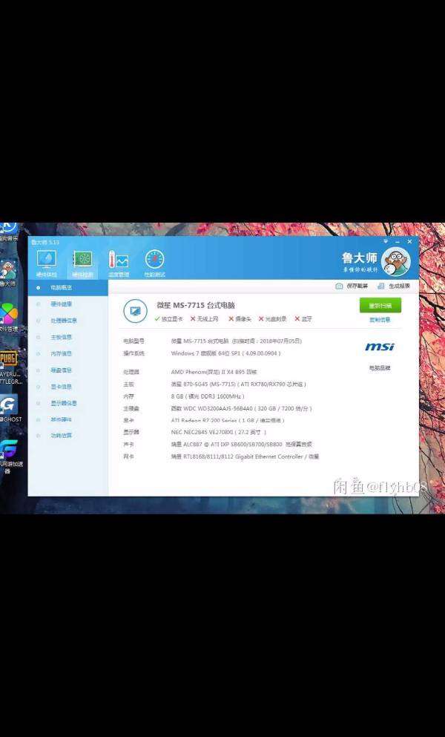Click the ATI Radeon R7 200 Series value
This screenshot has width=445, height=737.
click(x=228, y=420)
